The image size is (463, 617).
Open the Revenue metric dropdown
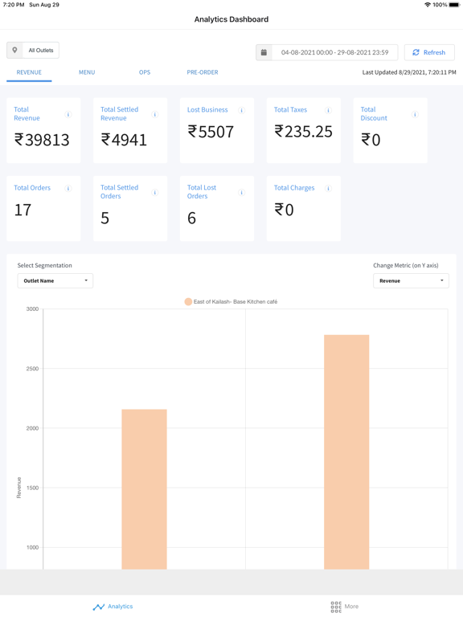point(411,281)
